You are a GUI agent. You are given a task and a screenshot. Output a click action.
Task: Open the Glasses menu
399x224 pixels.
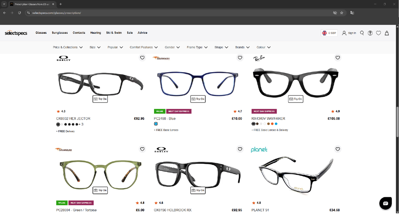(41, 33)
